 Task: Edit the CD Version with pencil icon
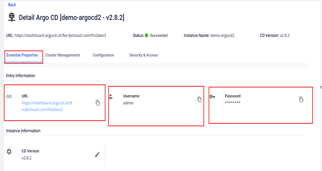97,154
